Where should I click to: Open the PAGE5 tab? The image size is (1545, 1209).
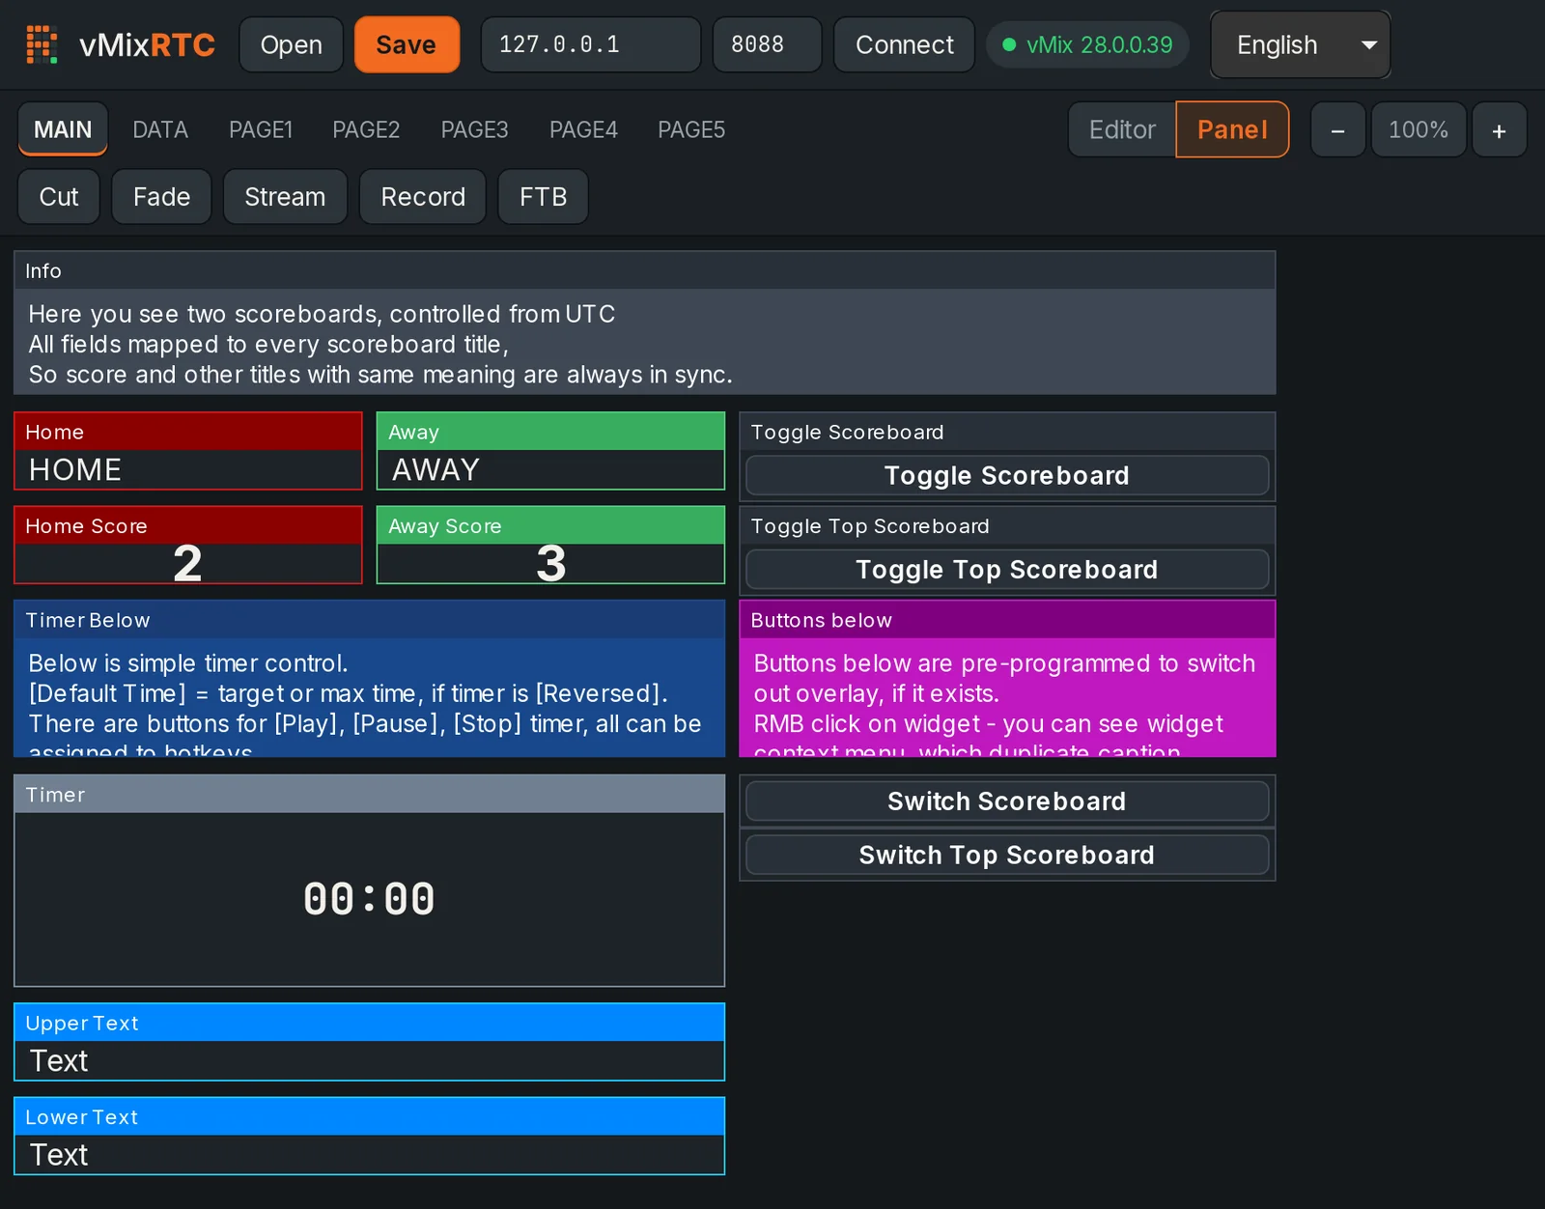(691, 129)
